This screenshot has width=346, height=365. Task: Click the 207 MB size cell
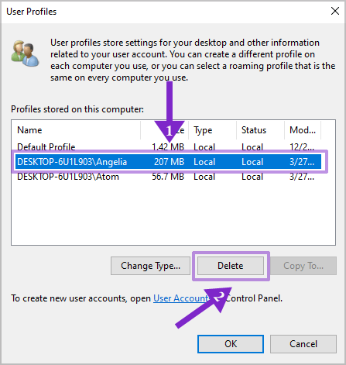pyautogui.click(x=169, y=162)
